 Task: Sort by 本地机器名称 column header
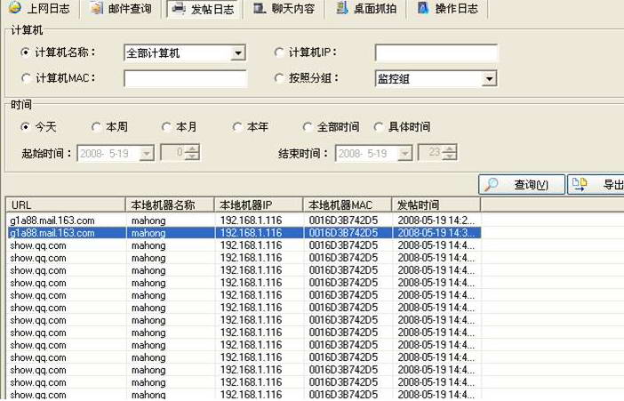pos(170,205)
